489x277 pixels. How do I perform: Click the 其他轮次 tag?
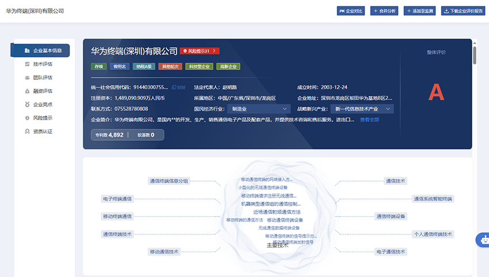[170, 66]
